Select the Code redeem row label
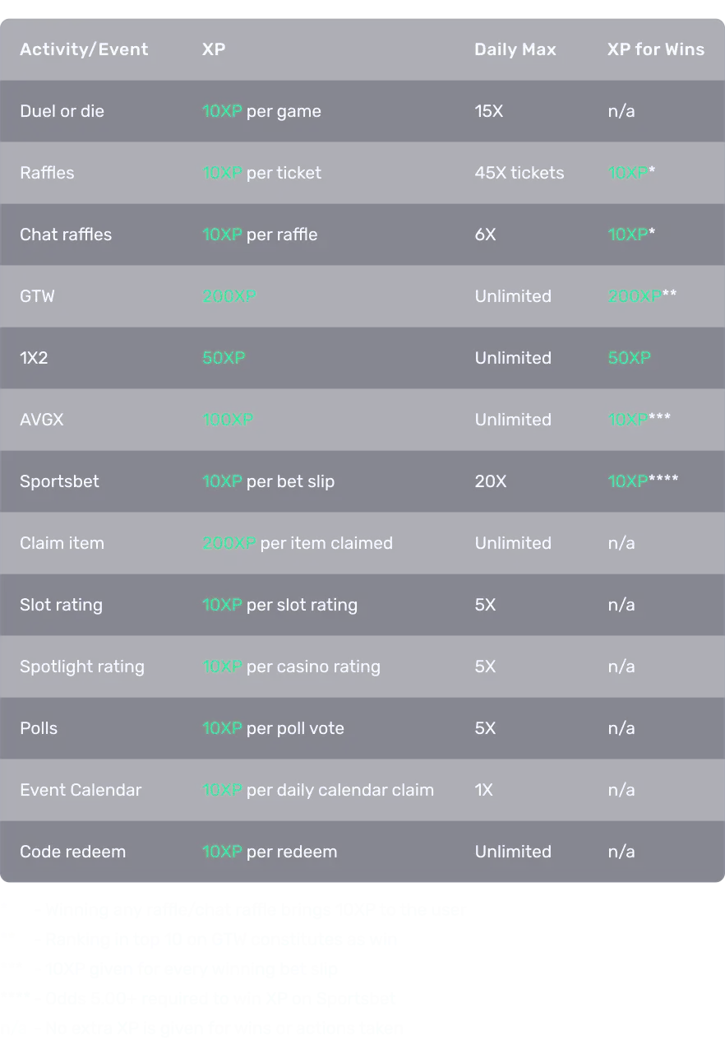Image resolution: width=725 pixels, height=1059 pixels. click(72, 852)
